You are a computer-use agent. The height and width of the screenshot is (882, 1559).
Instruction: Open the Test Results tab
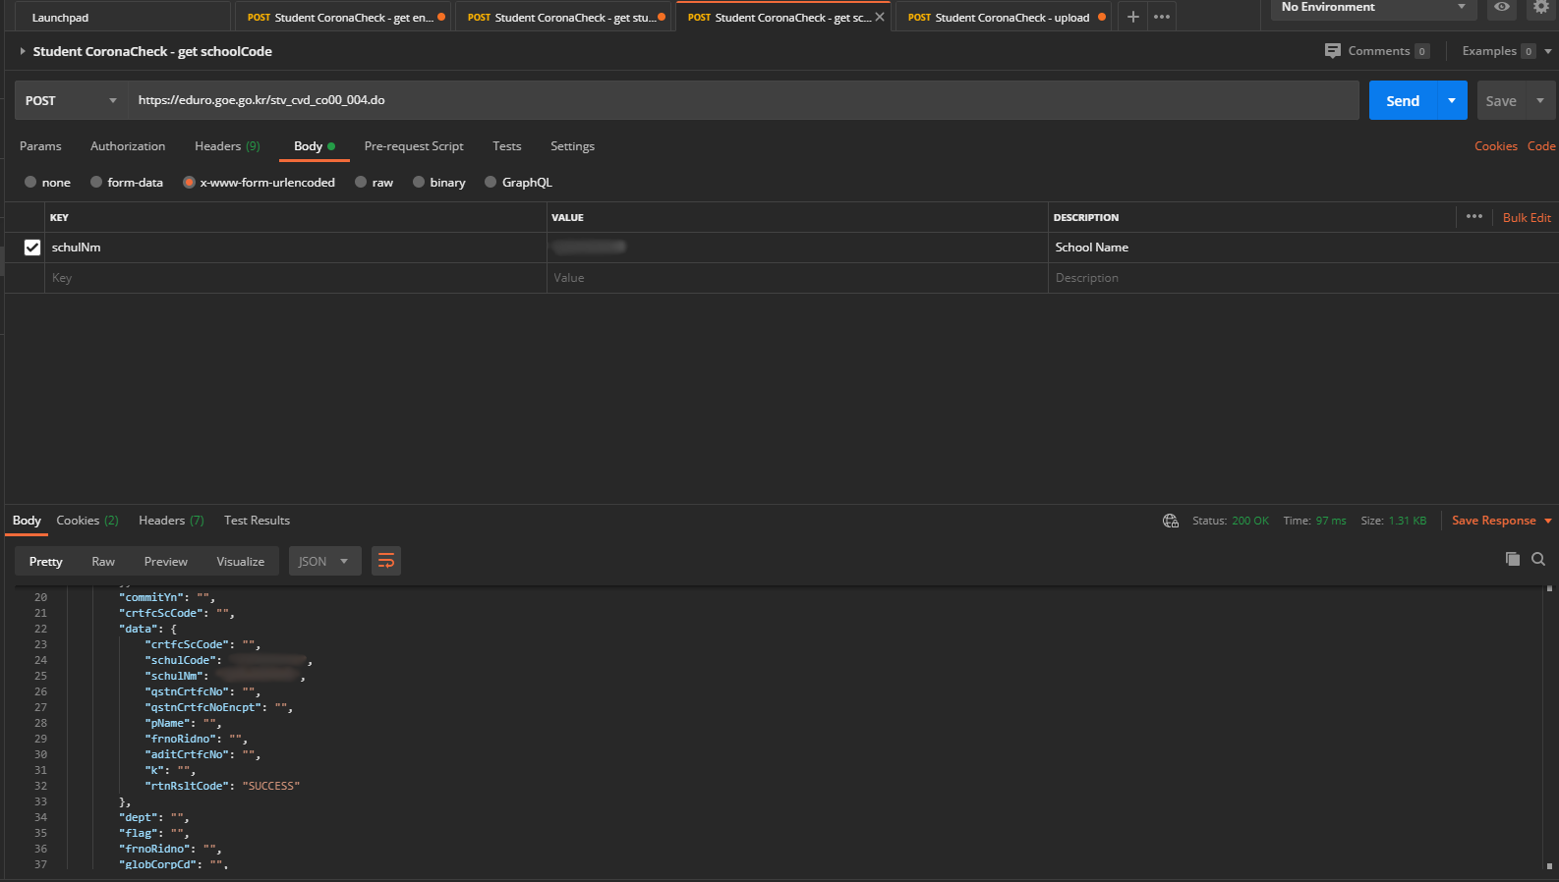pyautogui.click(x=257, y=521)
